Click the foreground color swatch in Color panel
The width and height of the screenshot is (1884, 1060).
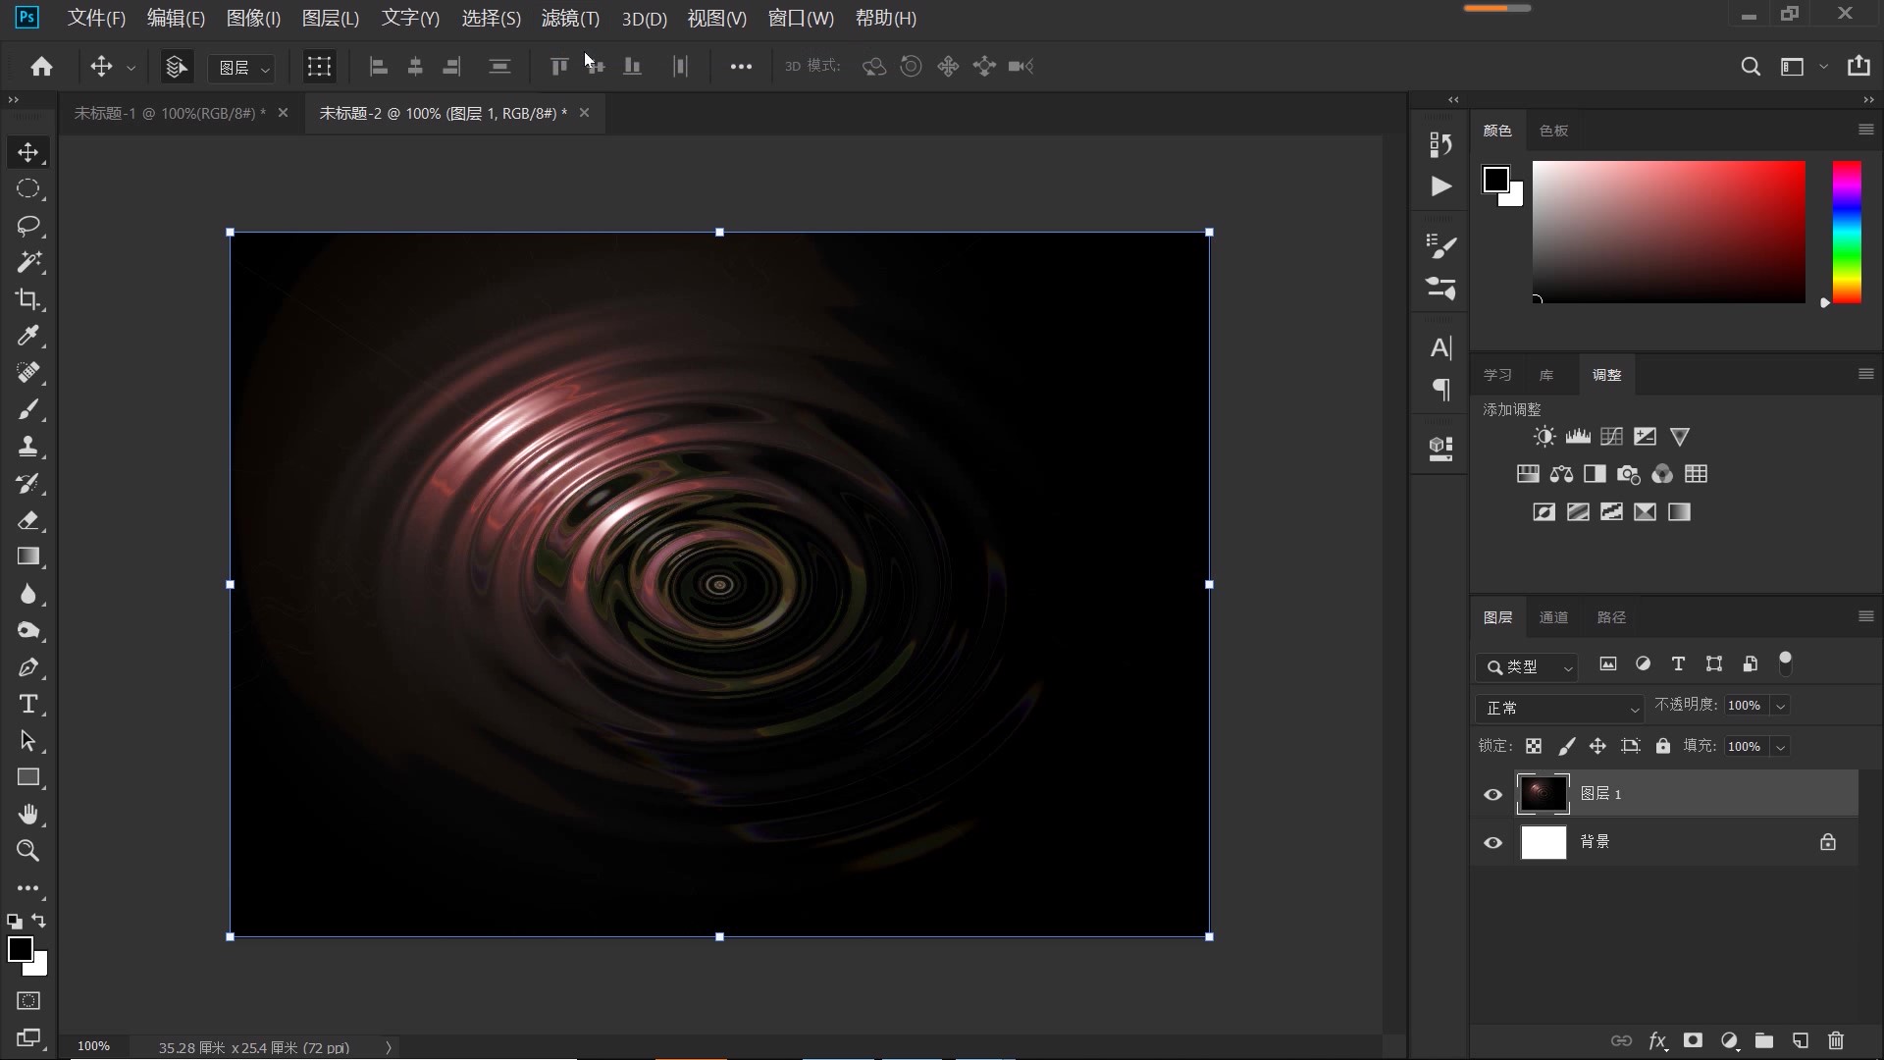[x=1495, y=180]
